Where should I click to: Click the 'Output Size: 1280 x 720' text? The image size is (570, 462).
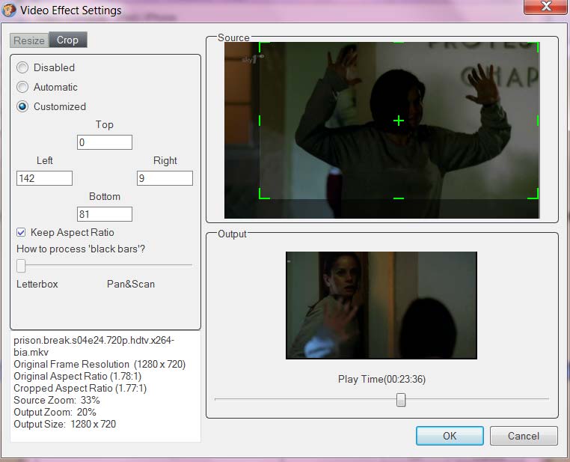click(65, 424)
